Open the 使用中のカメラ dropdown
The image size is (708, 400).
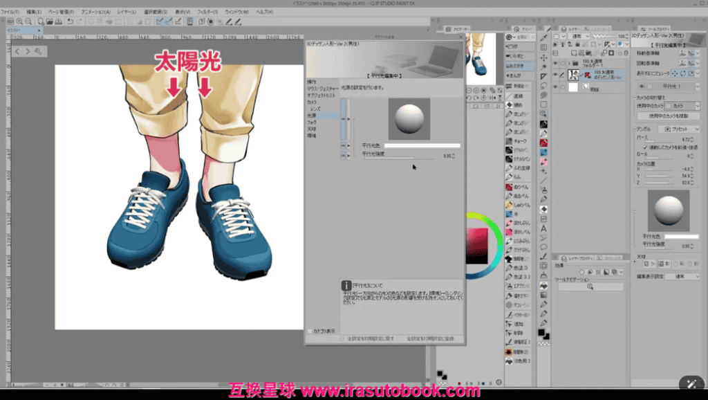[x=683, y=105]
